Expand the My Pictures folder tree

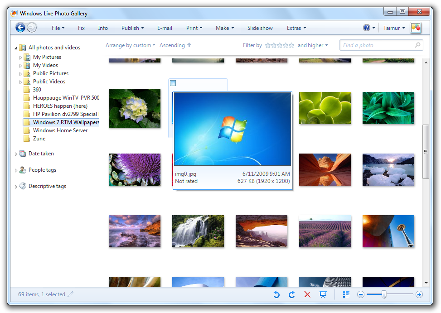pos(21,58)
